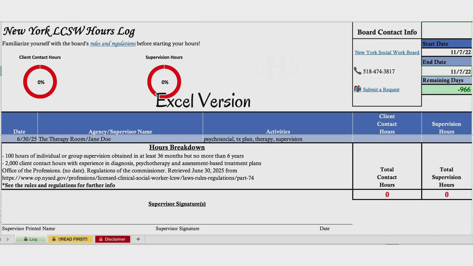Click the See the rules and regulations note

pyautogui.click(x=59, y=185)
